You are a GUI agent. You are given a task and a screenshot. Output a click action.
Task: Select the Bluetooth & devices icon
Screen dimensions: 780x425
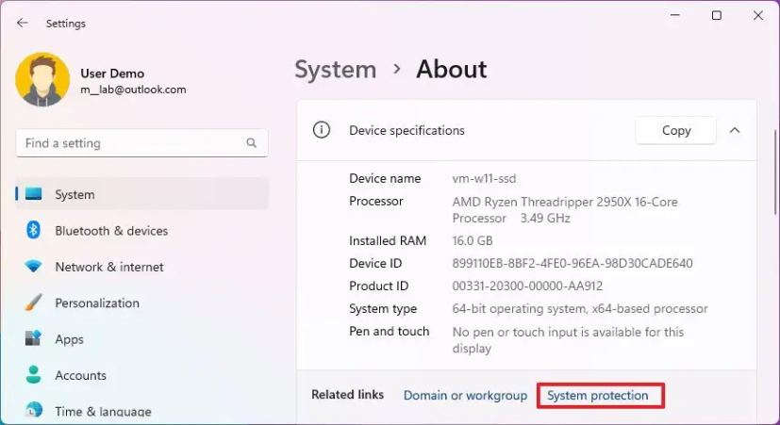(x=33, y=230)
